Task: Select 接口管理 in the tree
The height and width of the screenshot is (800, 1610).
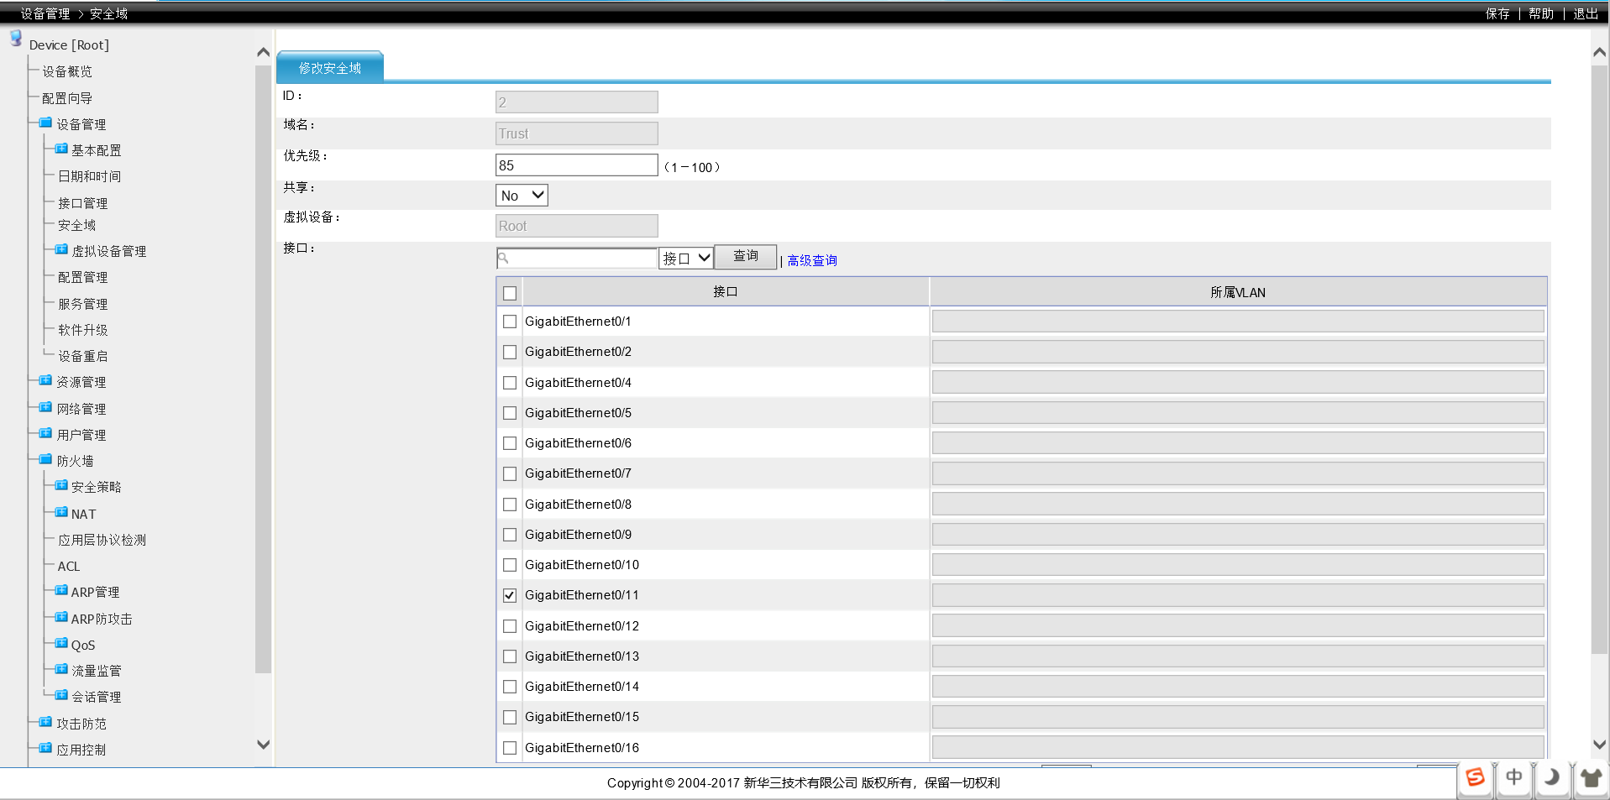Action: tap(82, 203)
